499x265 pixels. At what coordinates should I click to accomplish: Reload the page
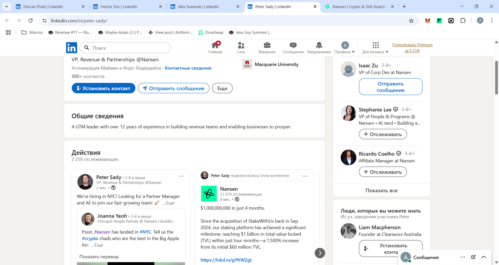click(x=31, y=21)
